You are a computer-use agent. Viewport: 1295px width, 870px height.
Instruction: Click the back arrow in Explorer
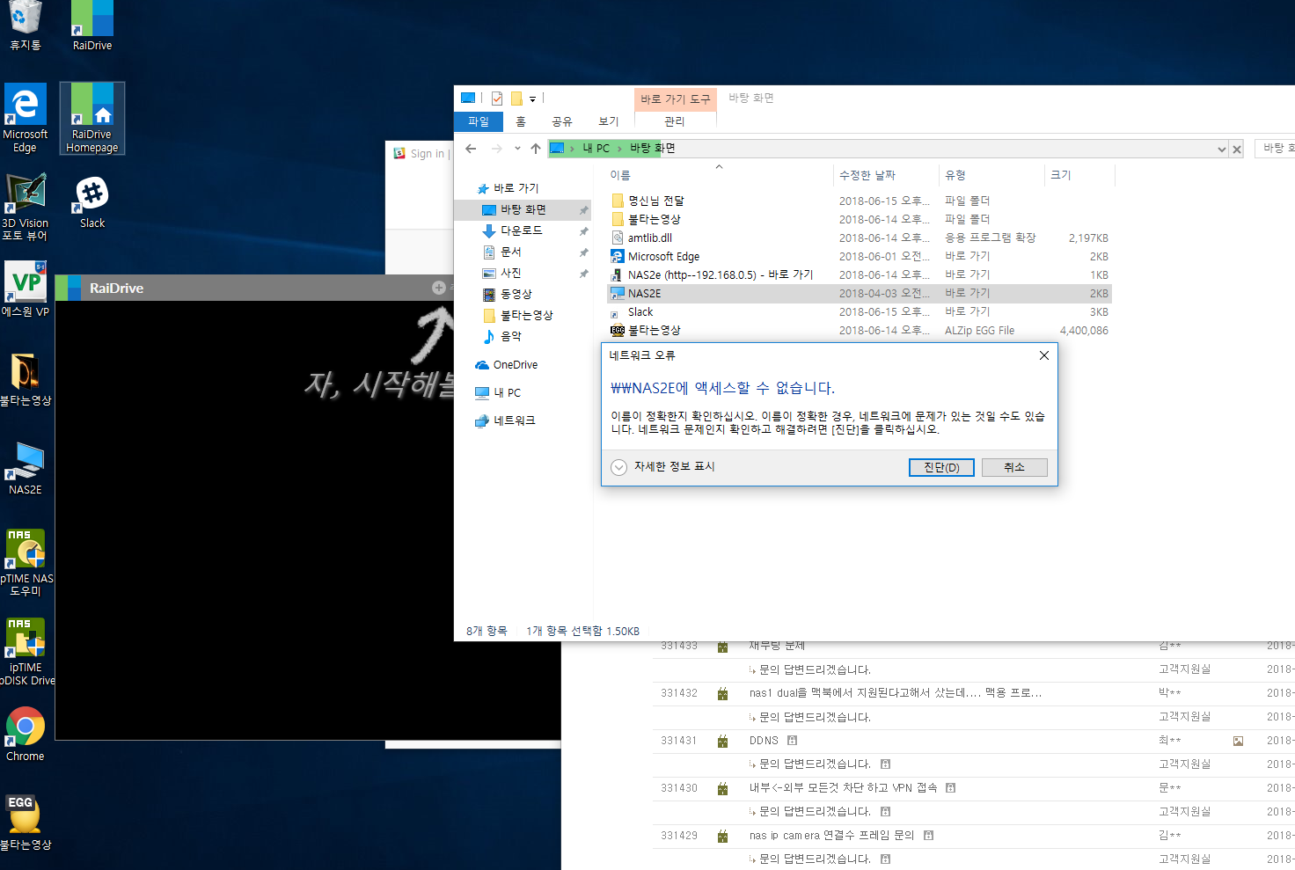pos(471,149)
